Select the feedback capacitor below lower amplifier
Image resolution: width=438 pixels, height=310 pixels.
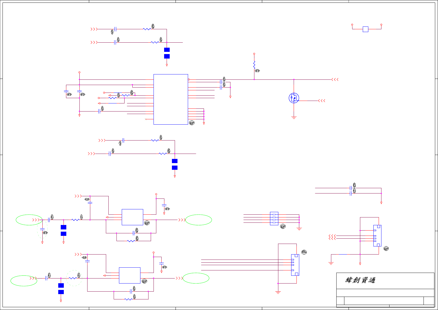point(131,291)
